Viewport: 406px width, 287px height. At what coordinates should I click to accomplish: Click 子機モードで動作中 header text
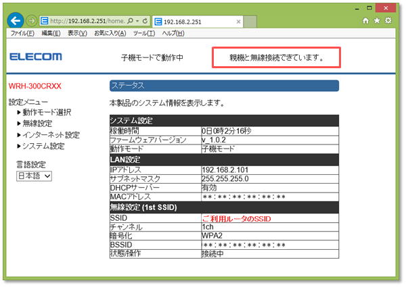point(152,57)
